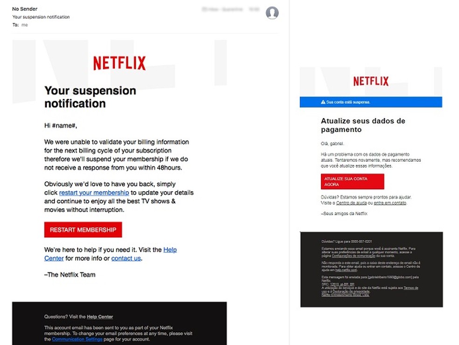The image size is (459, 345).
Task: Click the warning triangle icon in the blue banner
Action: click(x=323, y=102)
